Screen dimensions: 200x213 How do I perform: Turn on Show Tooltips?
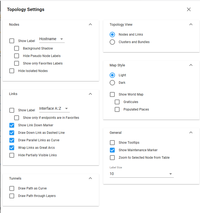click(113, 143)
